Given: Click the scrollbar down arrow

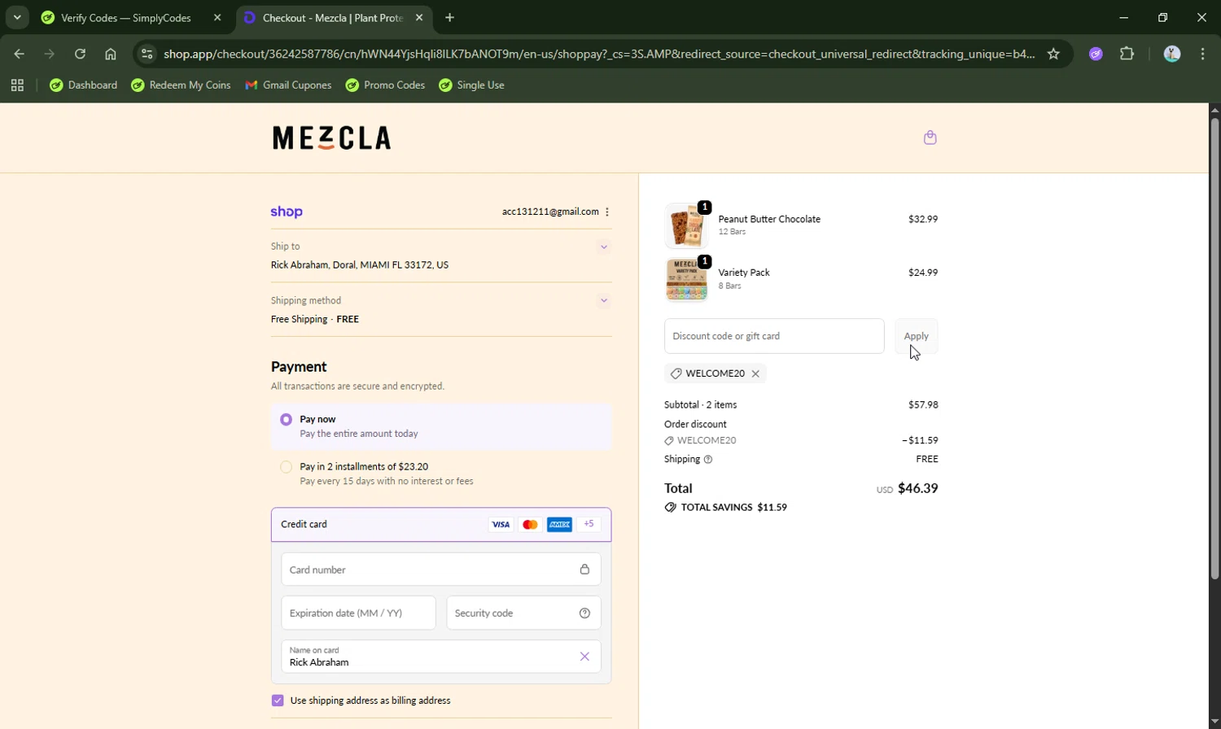Looking at the screenshot, I should (1214, 722).
